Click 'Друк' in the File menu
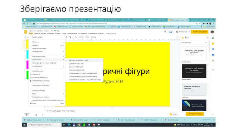This screenshot has width=239, height=134. click(47, 103)
